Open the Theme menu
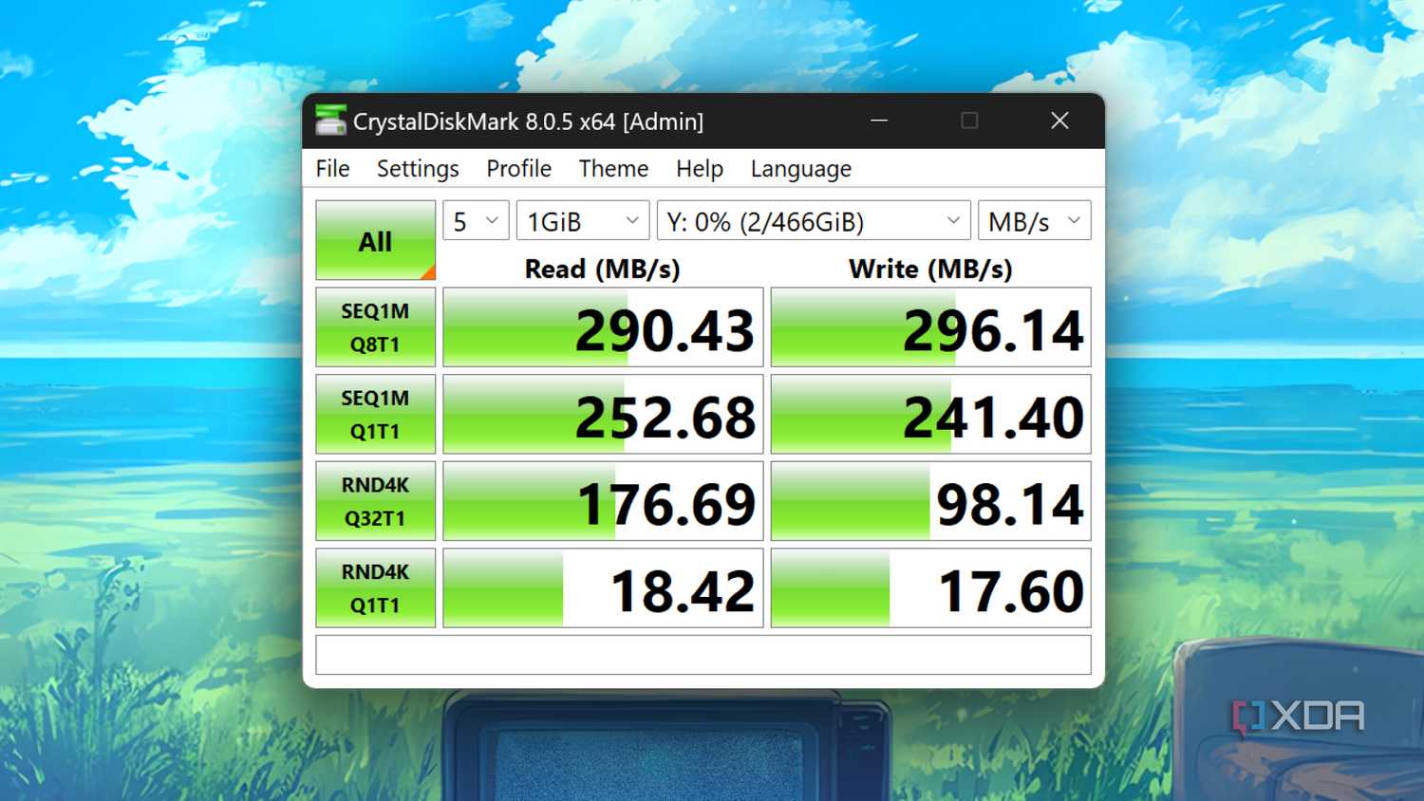This screenshot has width=1424, height=801. coord(613,169)
